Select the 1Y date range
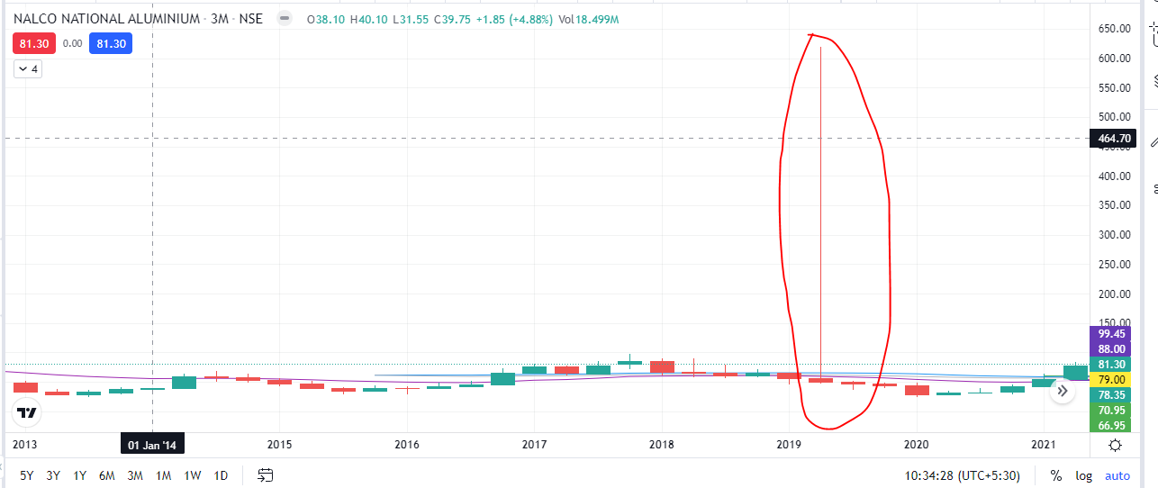Viewport: 1158px width, 488px height. [x=80, y=475]
